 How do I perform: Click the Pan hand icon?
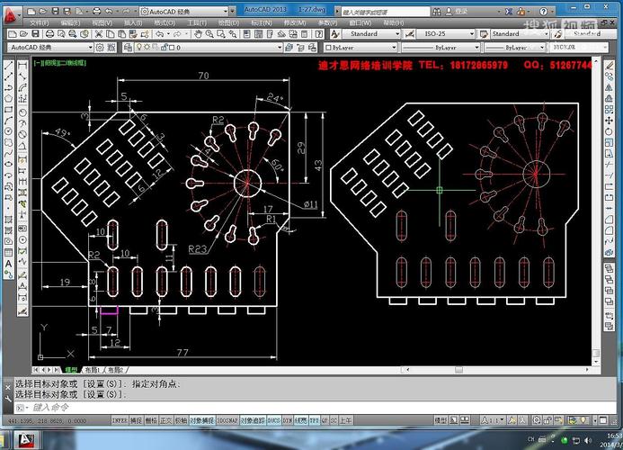coord(198,34)
